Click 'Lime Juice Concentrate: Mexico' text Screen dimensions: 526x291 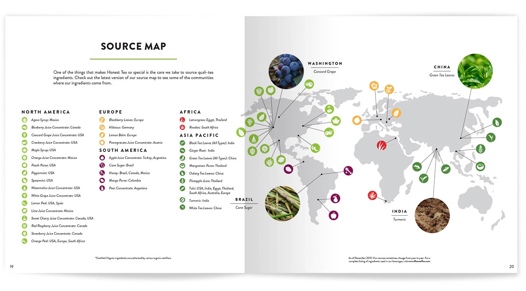(x=52, y=211)
